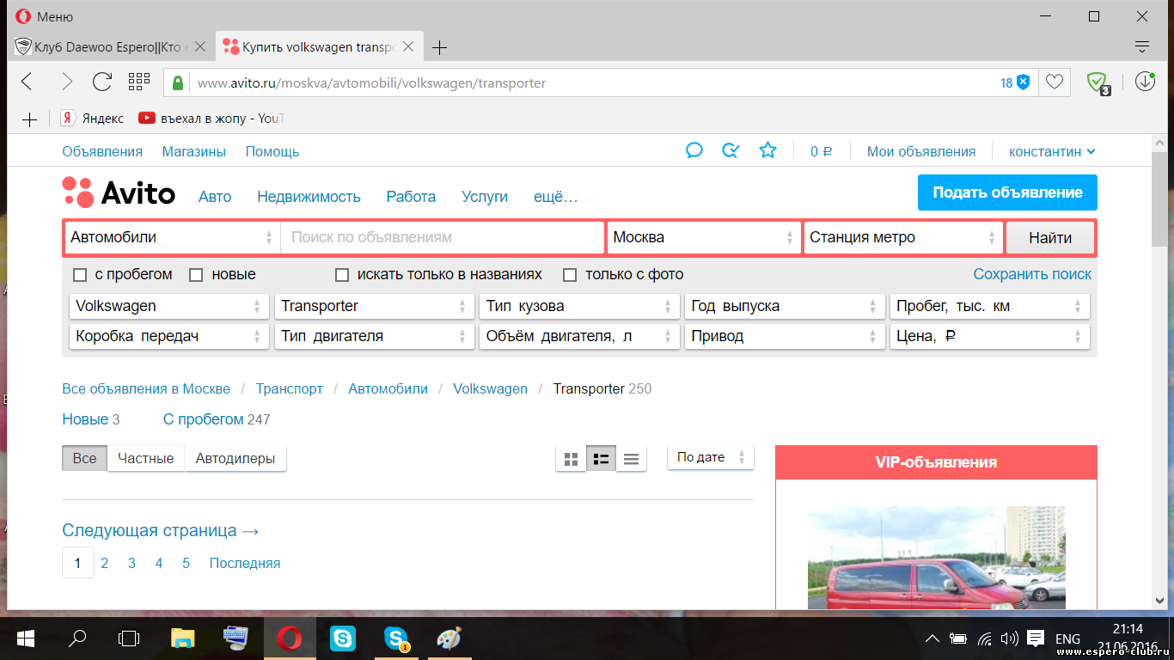Reload the page with the refresh icon
This screenshot has width=1174, height=660.
tap(102, 82)
